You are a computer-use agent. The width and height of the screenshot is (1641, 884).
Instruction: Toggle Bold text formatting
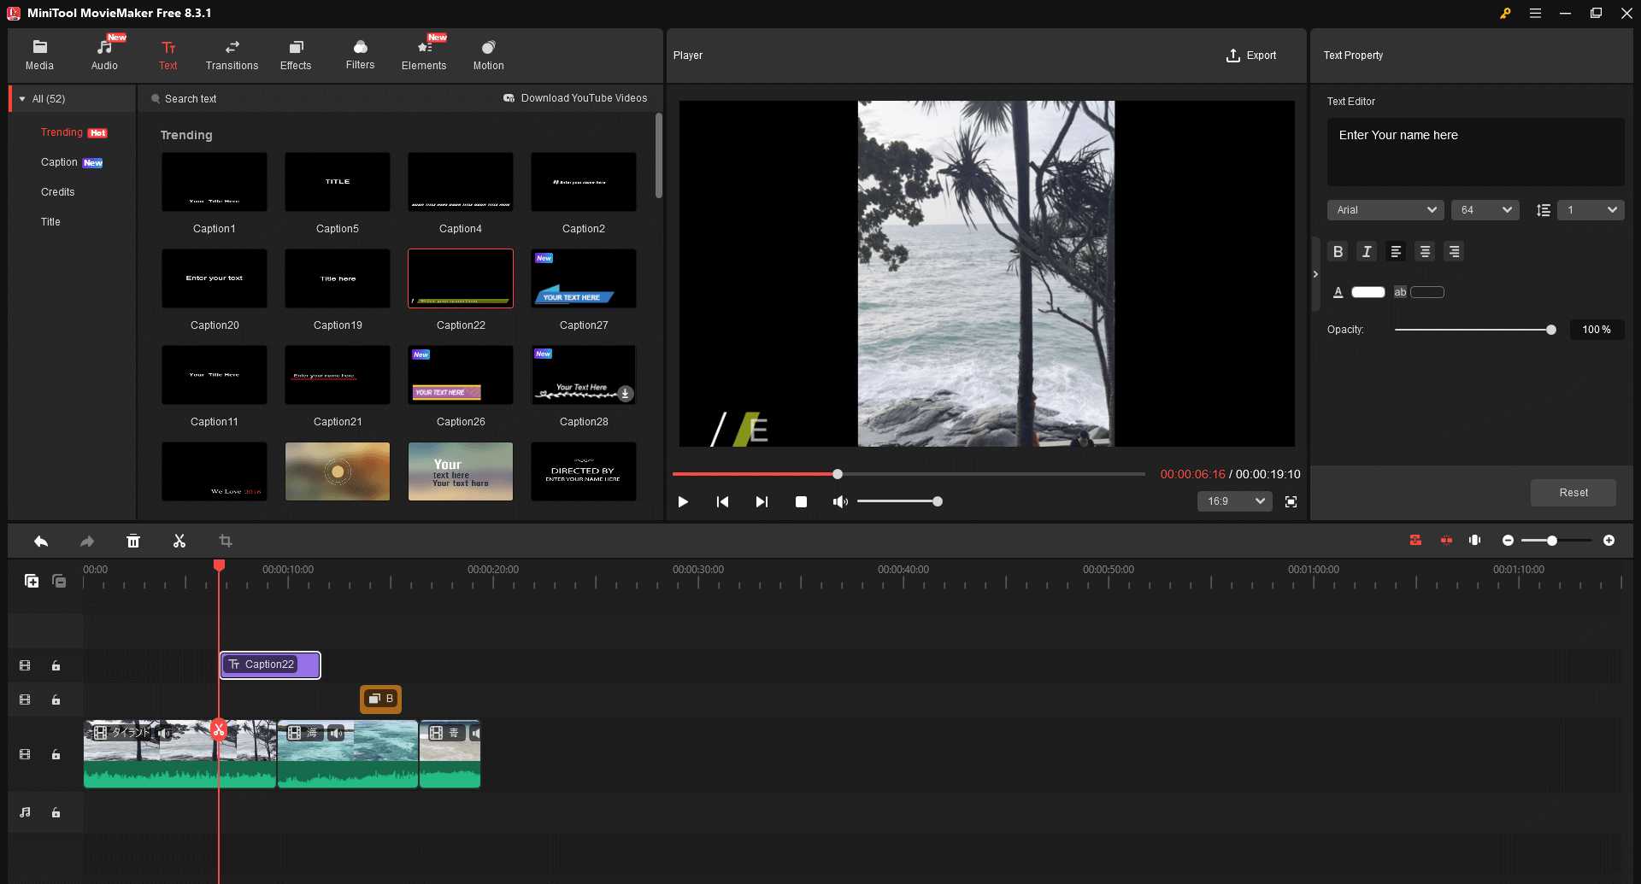[1338, 251]
